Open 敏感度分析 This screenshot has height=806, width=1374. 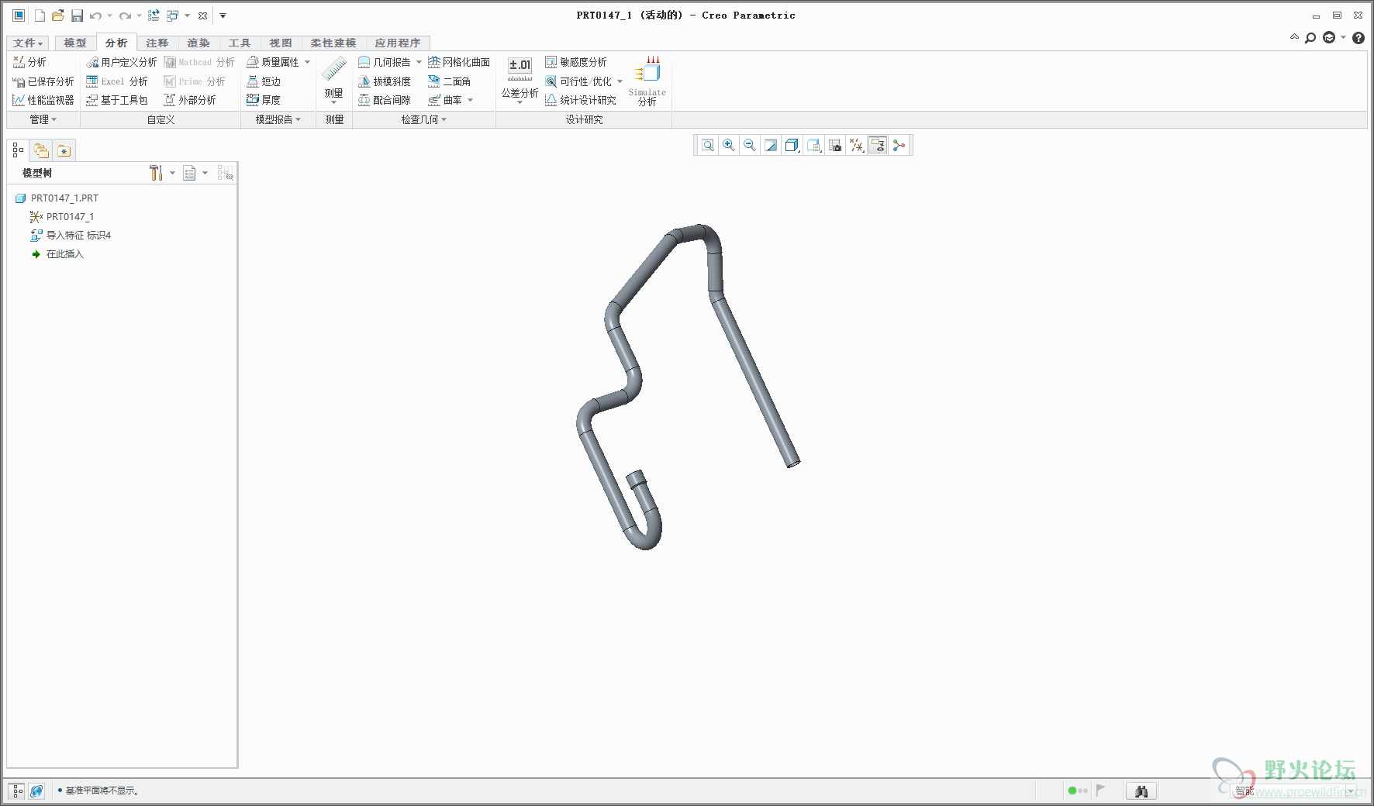coord(576,62)
